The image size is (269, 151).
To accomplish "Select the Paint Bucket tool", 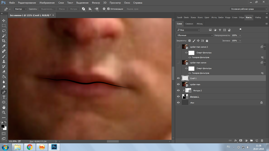I will coord(3,77).
